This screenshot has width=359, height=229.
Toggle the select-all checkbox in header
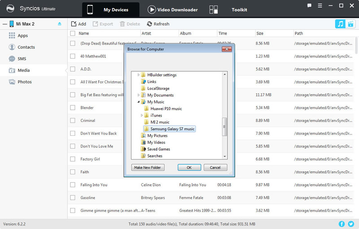(73, 33)
